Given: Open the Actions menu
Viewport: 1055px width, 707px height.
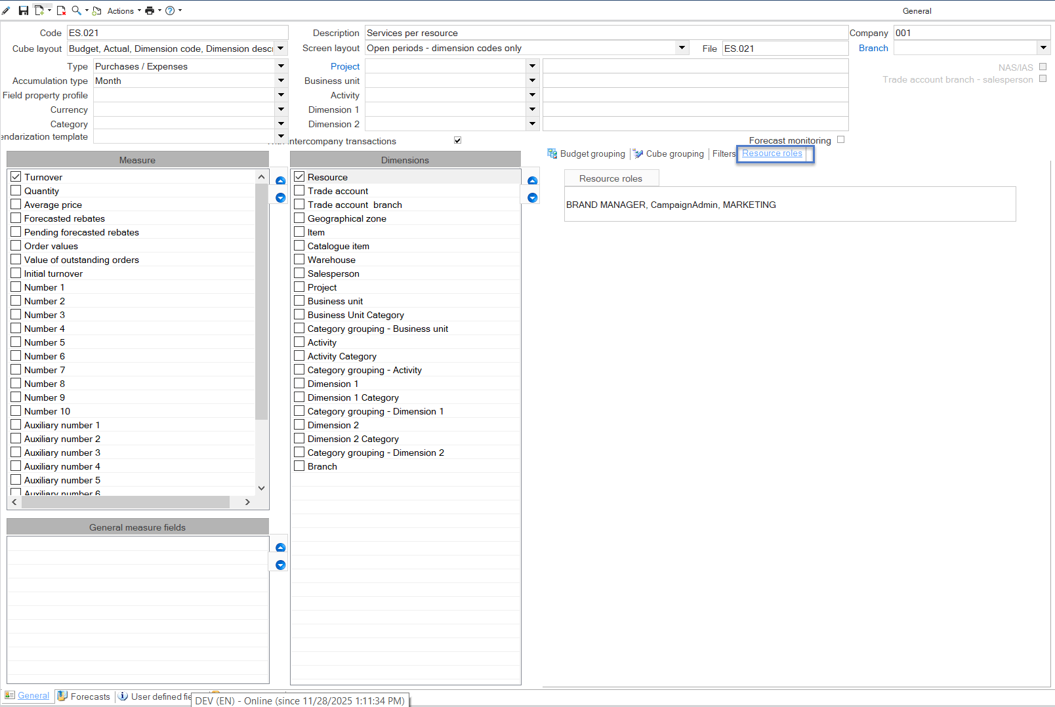Looking at the screenshot, I should pyautogui.click(x=120, y=10).
